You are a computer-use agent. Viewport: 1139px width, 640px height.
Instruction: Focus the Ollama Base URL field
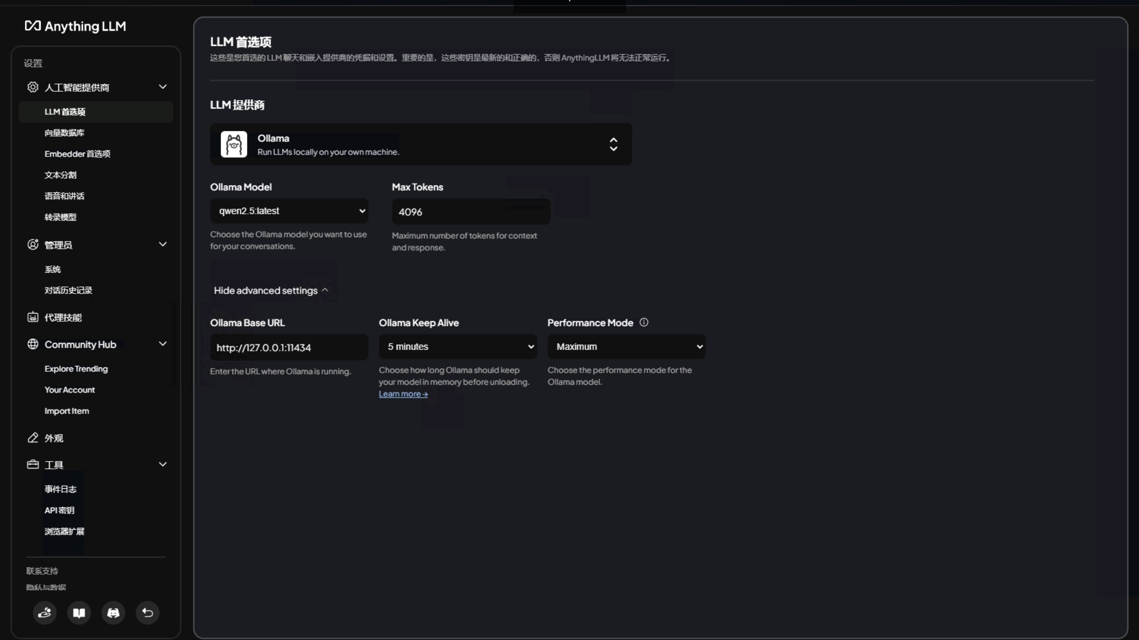(x=289, y=347)
